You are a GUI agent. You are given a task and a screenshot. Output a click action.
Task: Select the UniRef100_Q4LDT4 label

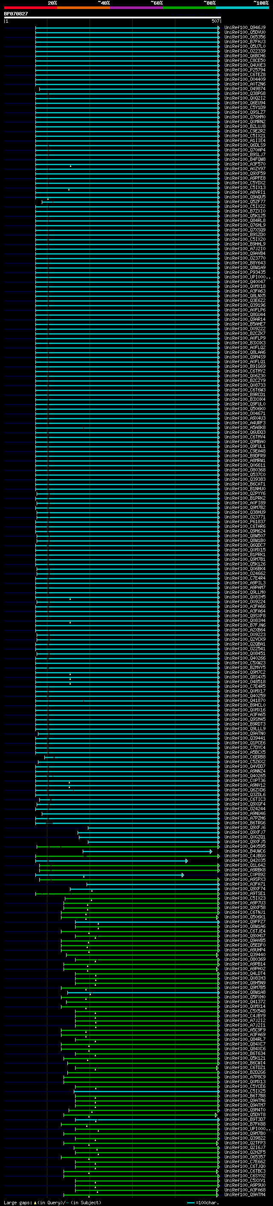click(x=244, y=973)
